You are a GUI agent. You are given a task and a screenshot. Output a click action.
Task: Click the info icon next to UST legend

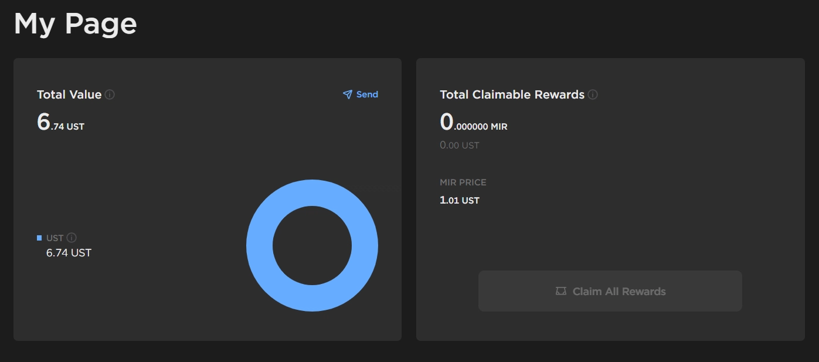point(72,238)
